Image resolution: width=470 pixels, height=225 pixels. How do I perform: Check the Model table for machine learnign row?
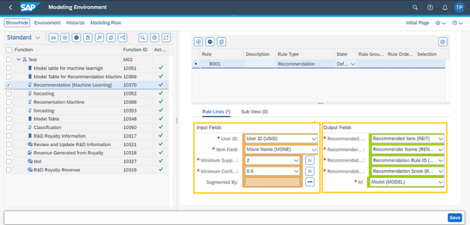pos(9,68)
